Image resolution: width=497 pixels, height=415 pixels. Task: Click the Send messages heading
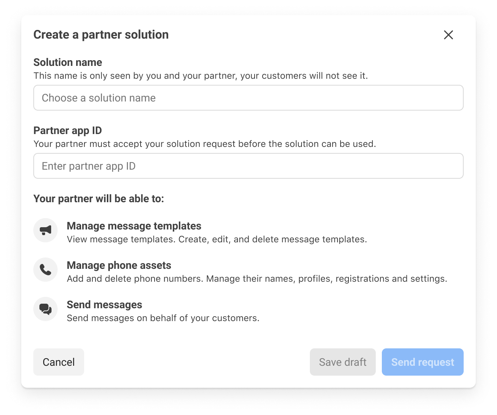(x=104, y=304)
